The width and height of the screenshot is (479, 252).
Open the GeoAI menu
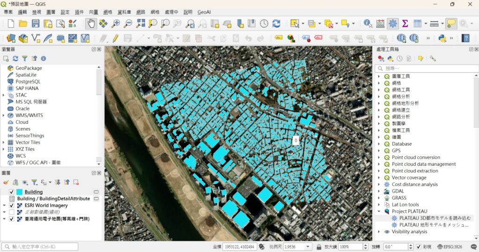(x=204, y=12)
